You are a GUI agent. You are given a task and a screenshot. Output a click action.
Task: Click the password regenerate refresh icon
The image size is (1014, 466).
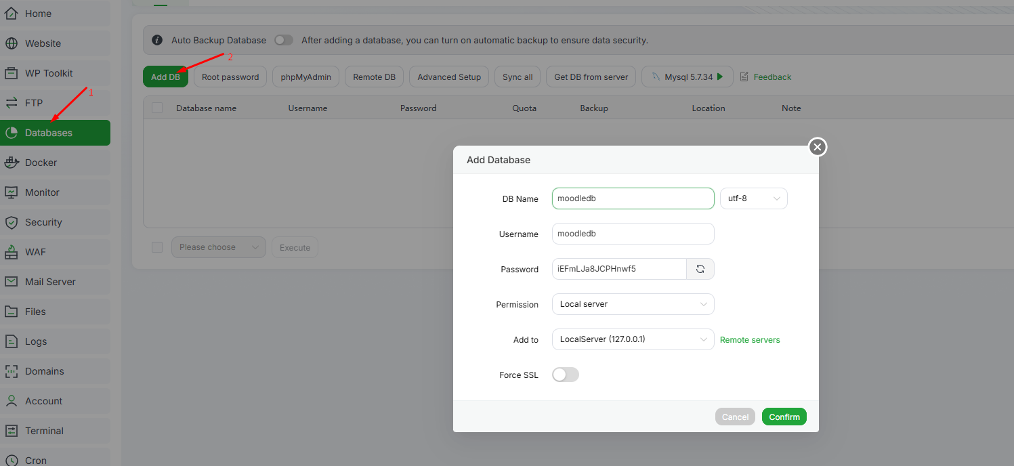(700, 269)
